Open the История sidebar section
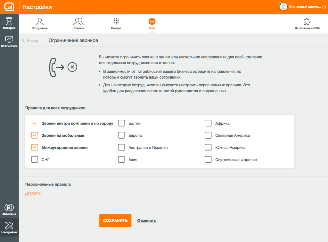The height and width of the screenshot is (242, 328). (x=9, y=23)
